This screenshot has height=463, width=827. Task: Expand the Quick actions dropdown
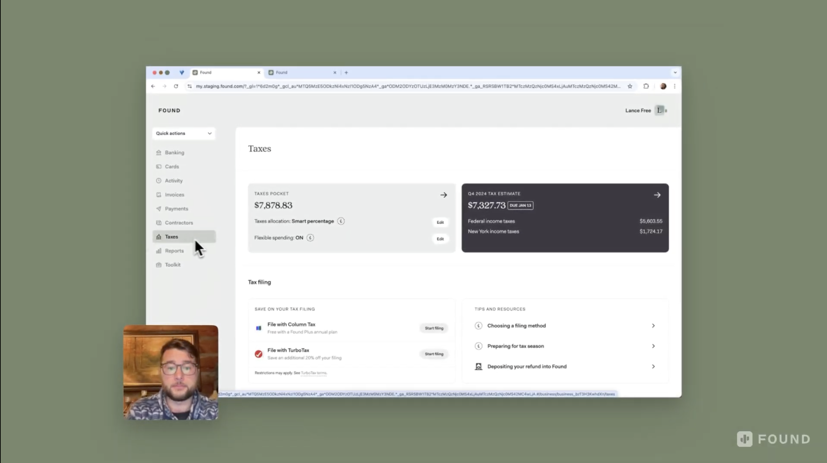pyautogui.click(x=184, y=133)
